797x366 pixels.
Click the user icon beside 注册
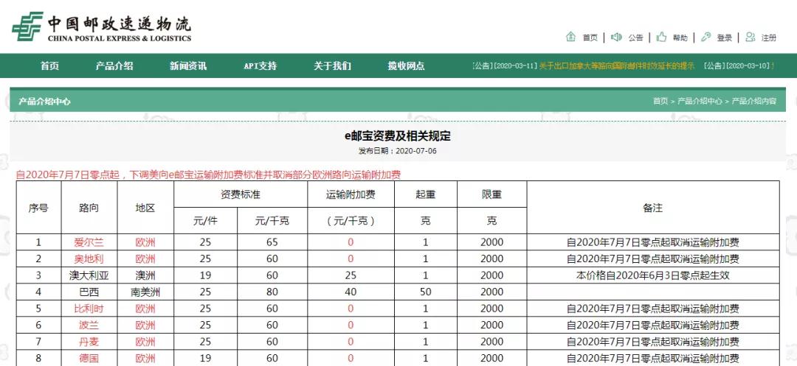751,37
